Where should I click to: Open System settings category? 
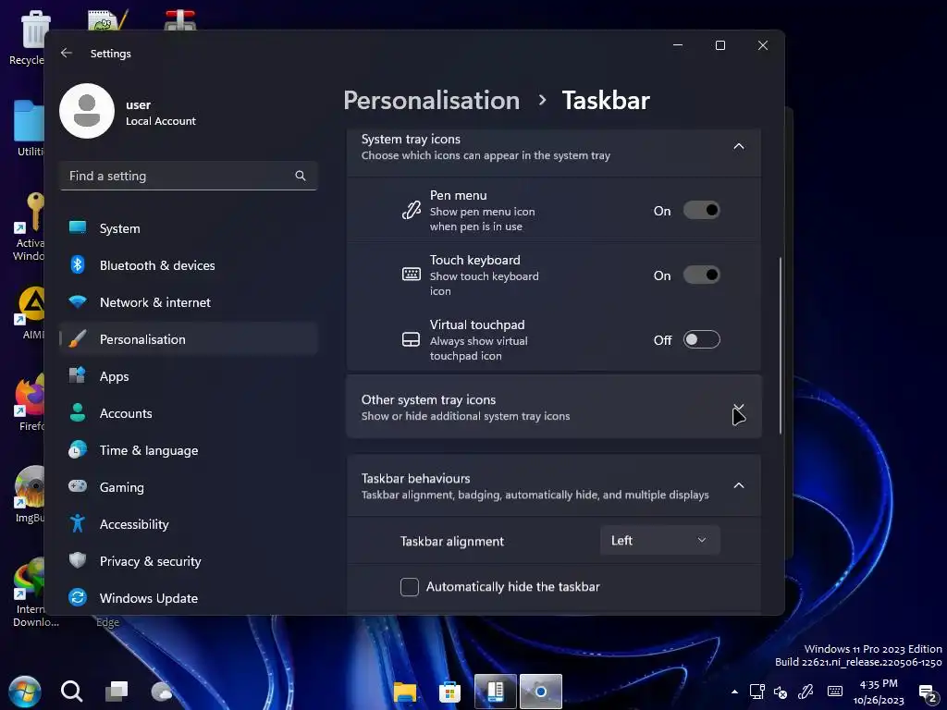(x=189, y=228)
